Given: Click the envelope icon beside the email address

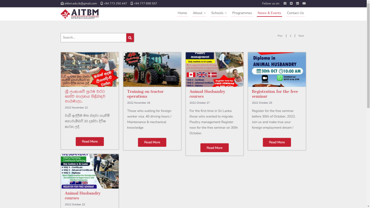Looking at the screenshot, I should click(x=62, y=3).
